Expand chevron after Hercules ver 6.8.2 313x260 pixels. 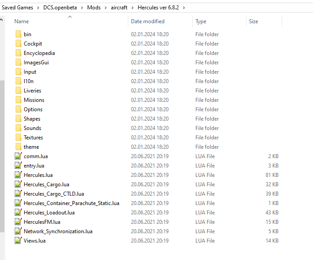tap(184, 8)
